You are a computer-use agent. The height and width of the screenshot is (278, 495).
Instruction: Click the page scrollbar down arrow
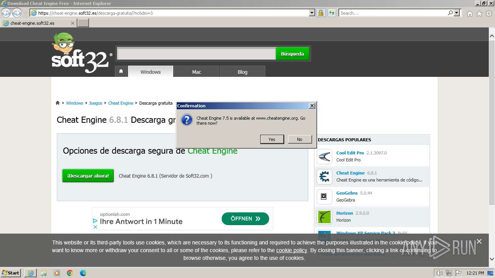pyautogui.click(x=492, y=259)
